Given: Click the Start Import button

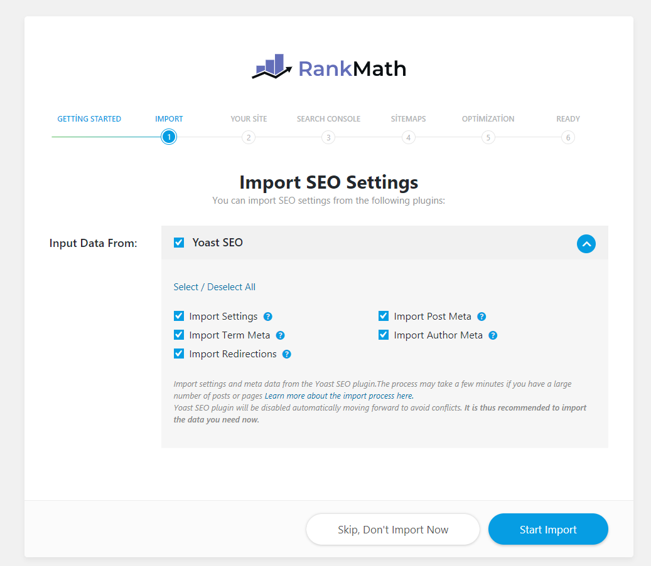Looking at the screenshot, I should point(548,529).
